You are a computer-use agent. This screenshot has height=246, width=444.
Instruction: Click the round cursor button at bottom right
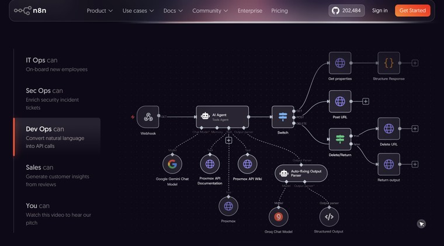tap(421, 224)
